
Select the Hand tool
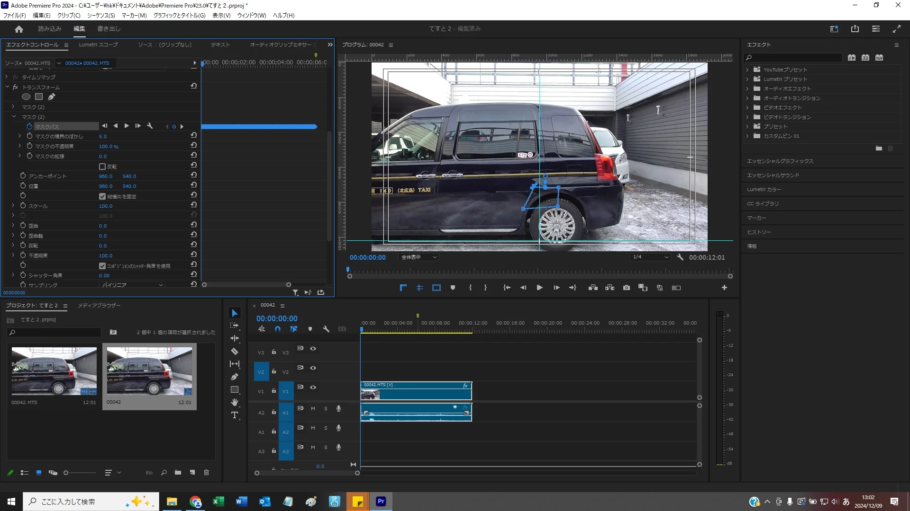234,402
